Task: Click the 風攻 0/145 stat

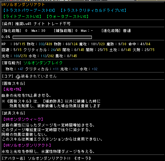Action: 66,56
